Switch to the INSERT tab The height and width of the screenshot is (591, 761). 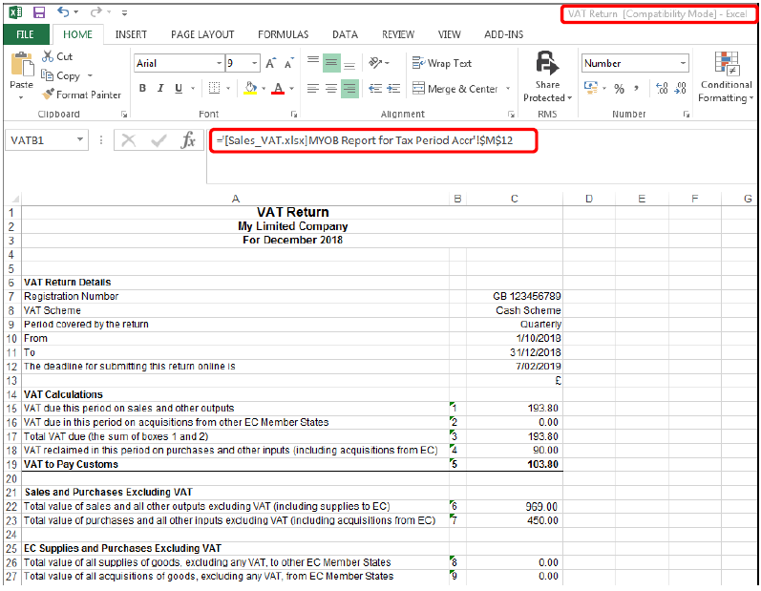[131, 34]
